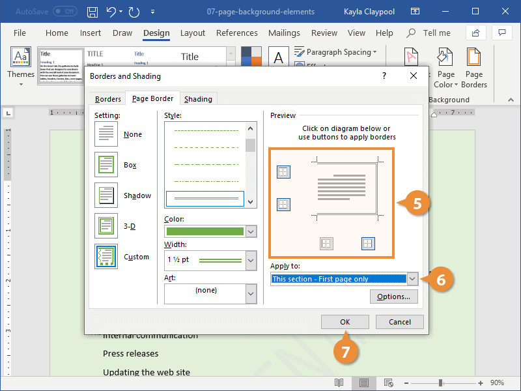Click the Mailings ribbon tab
Screen dimensions: 521x391
[284, 33]
